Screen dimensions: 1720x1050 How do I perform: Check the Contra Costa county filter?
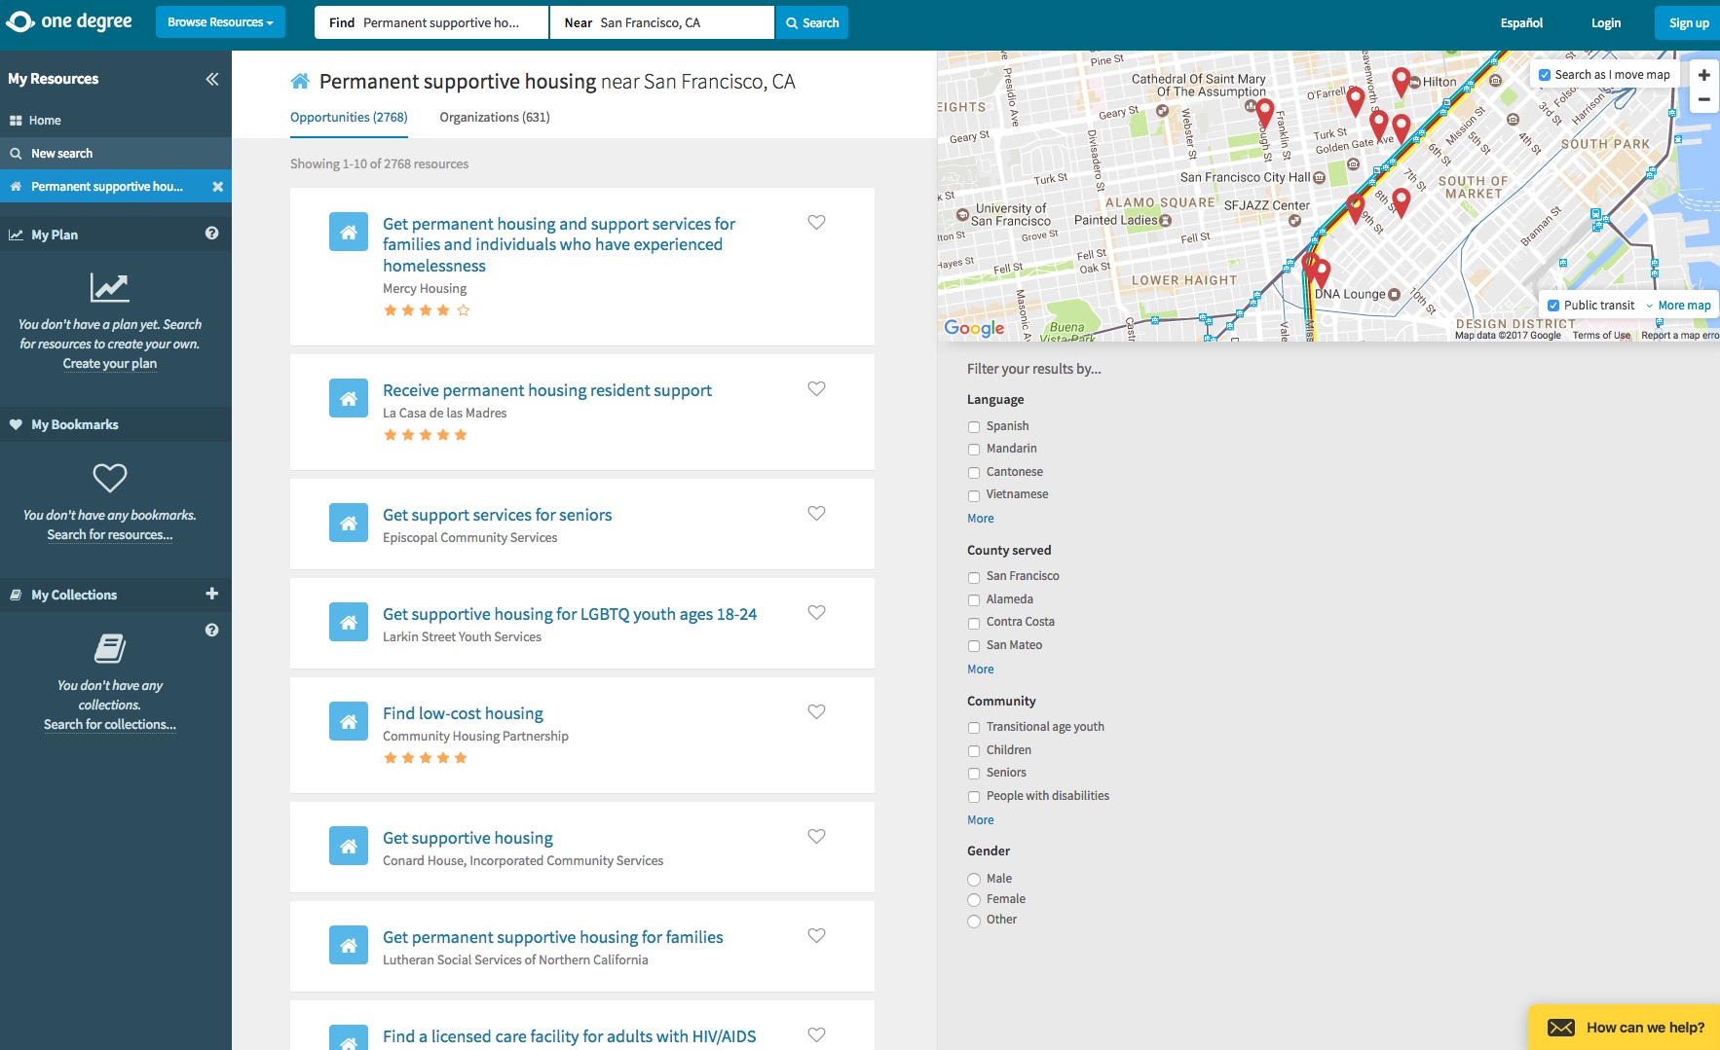(x=974, y=623)
